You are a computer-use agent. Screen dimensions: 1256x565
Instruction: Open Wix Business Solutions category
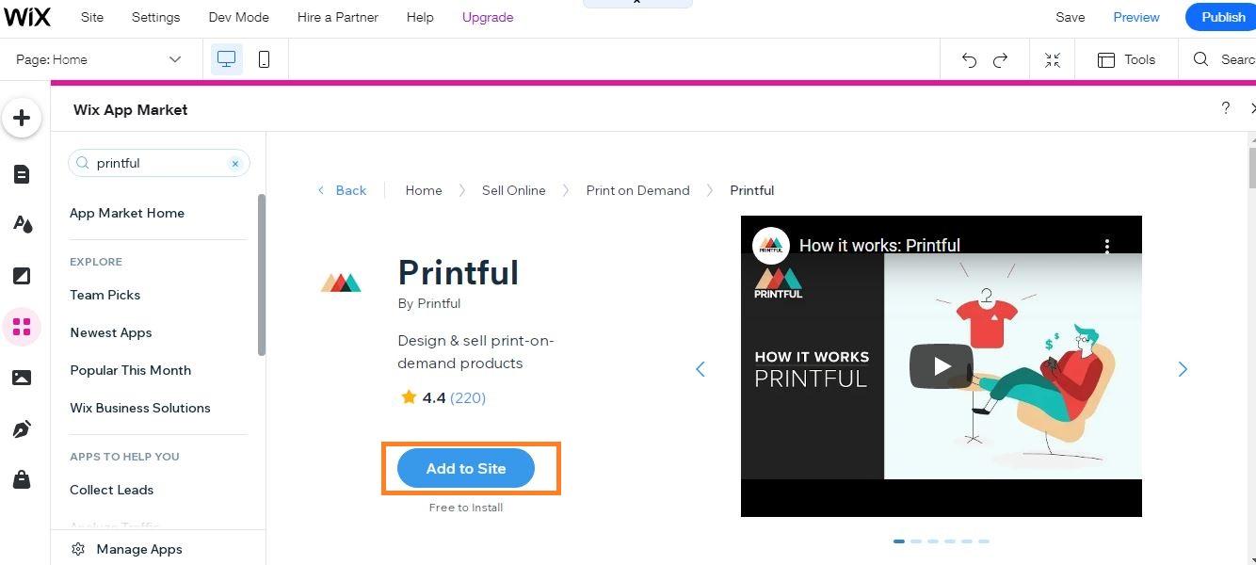140,408
